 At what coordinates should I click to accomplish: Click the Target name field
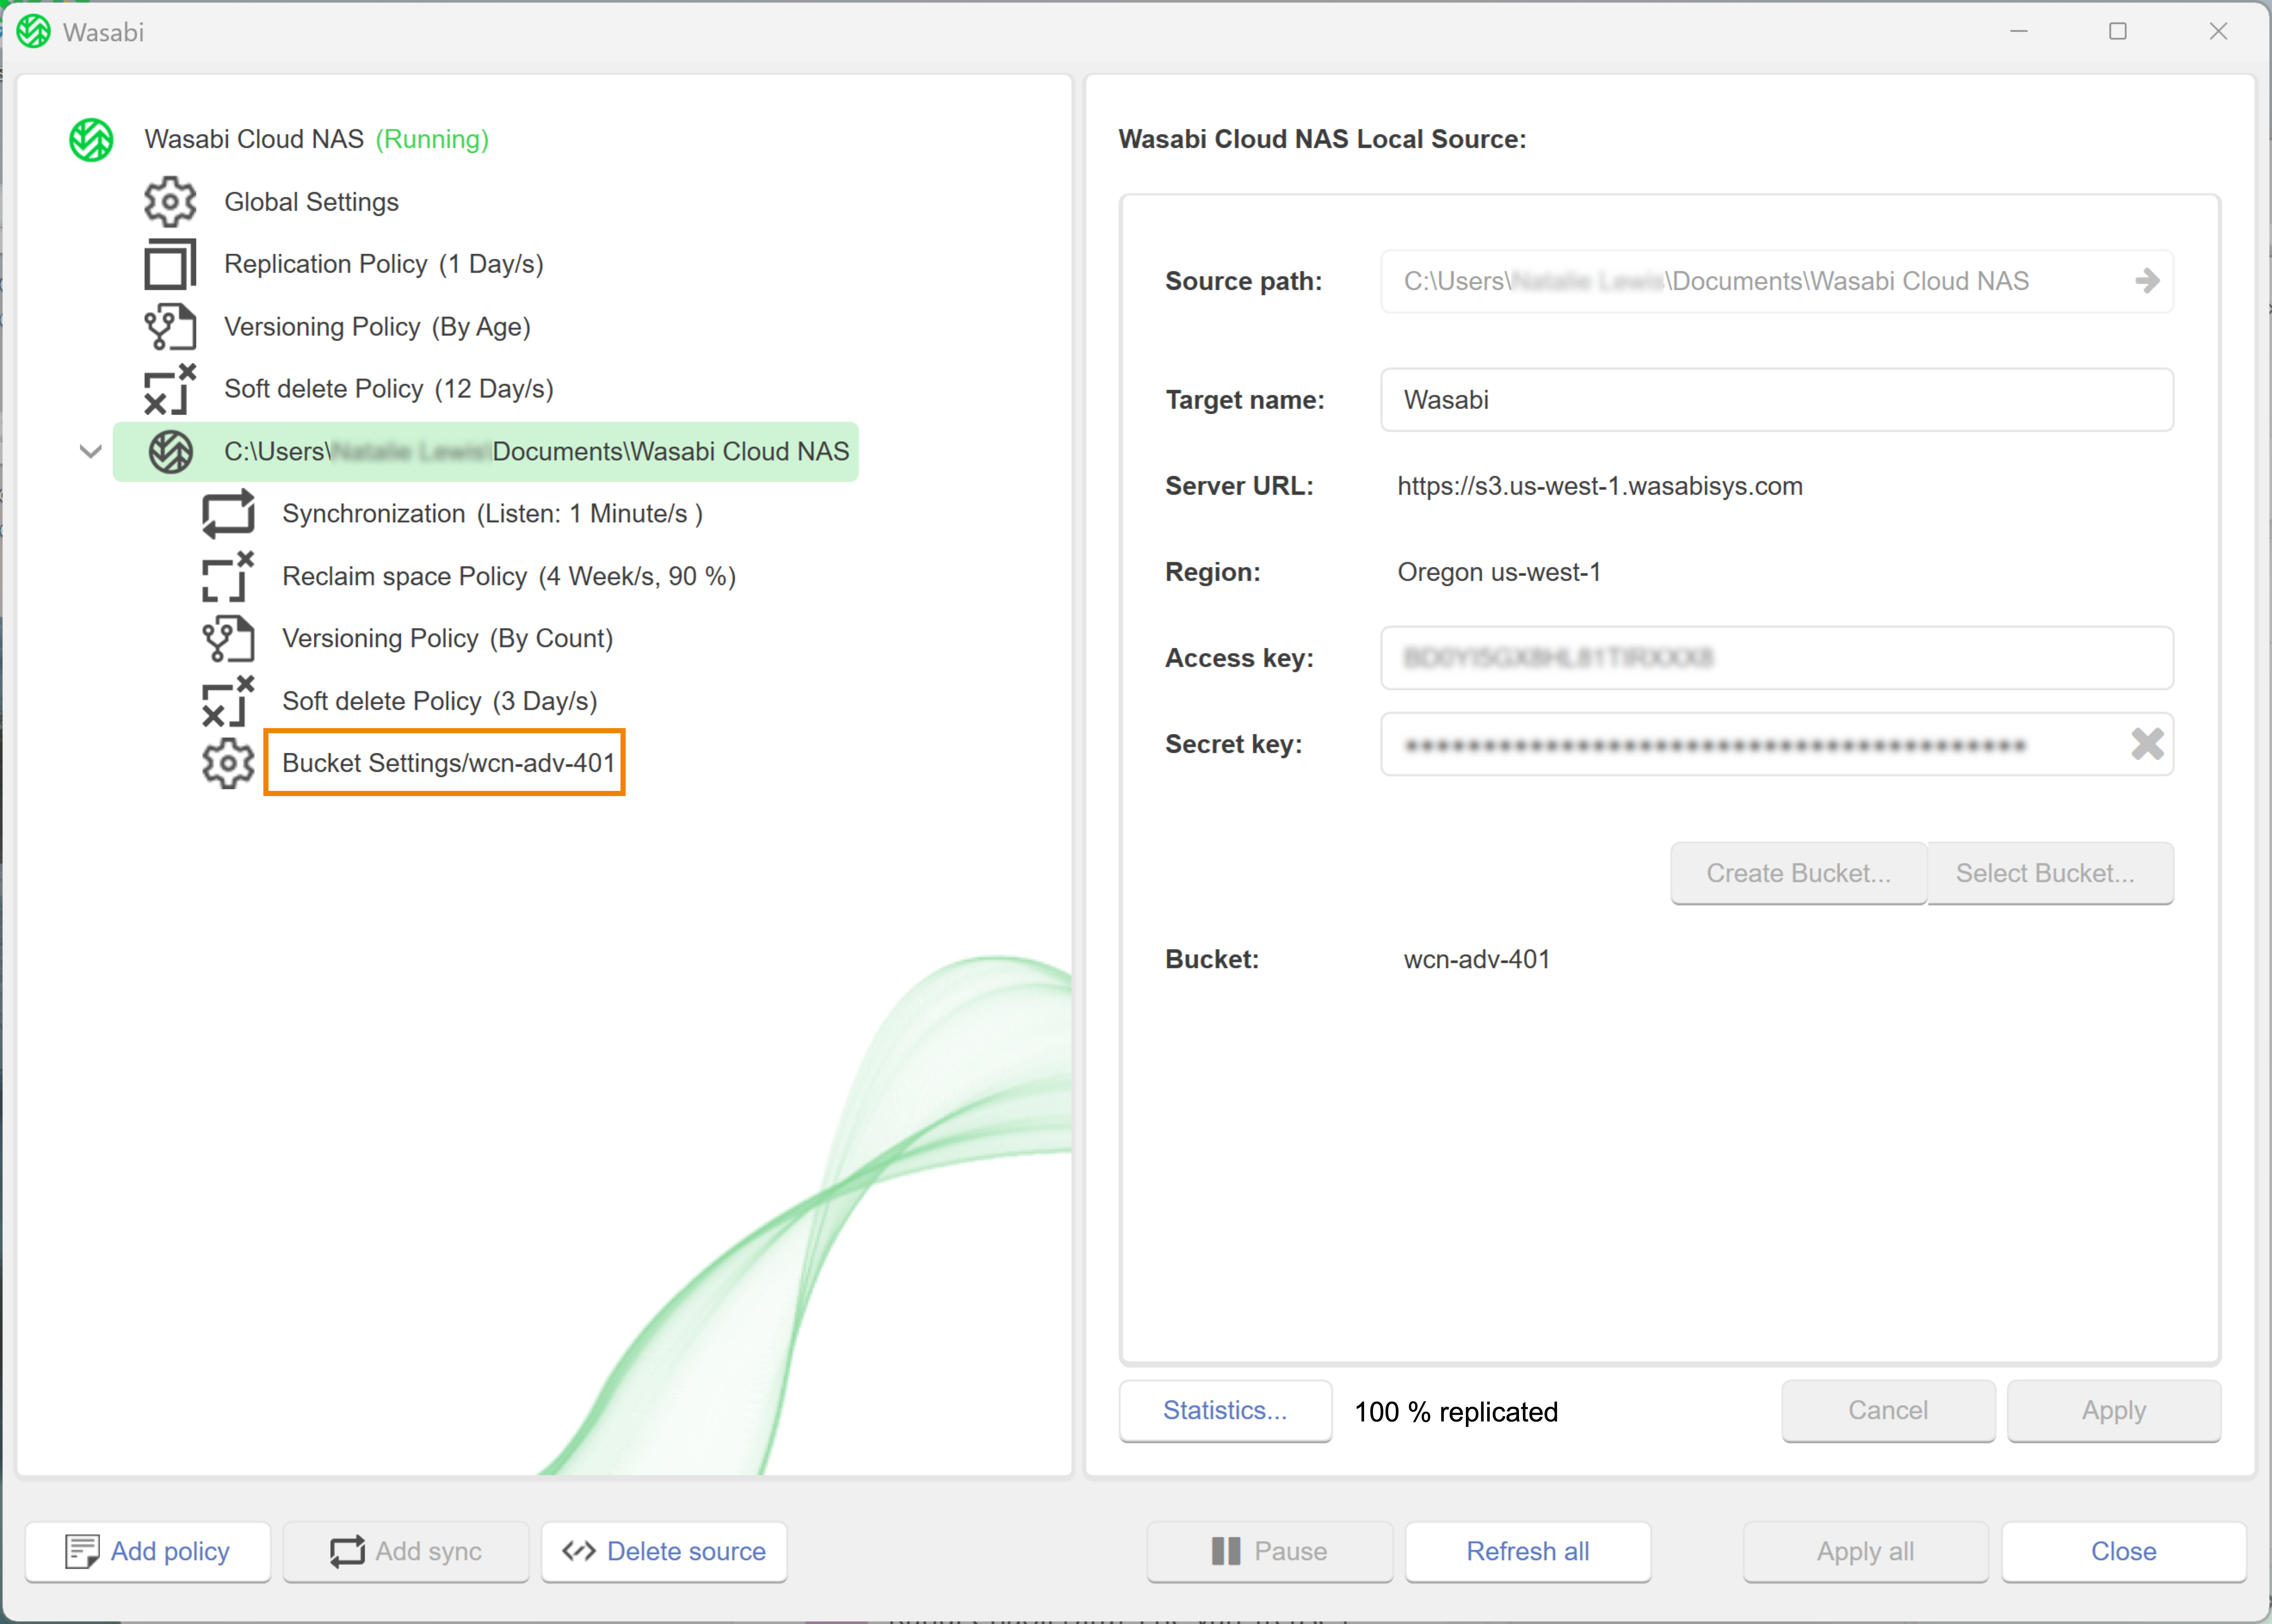(x=1777, y=400)
